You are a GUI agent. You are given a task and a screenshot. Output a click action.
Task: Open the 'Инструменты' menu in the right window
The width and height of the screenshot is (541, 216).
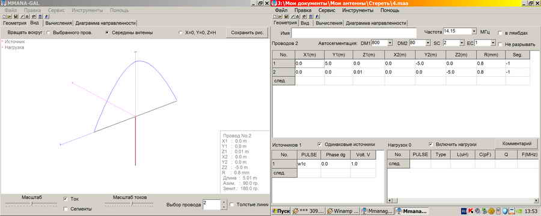click(358, 10)
